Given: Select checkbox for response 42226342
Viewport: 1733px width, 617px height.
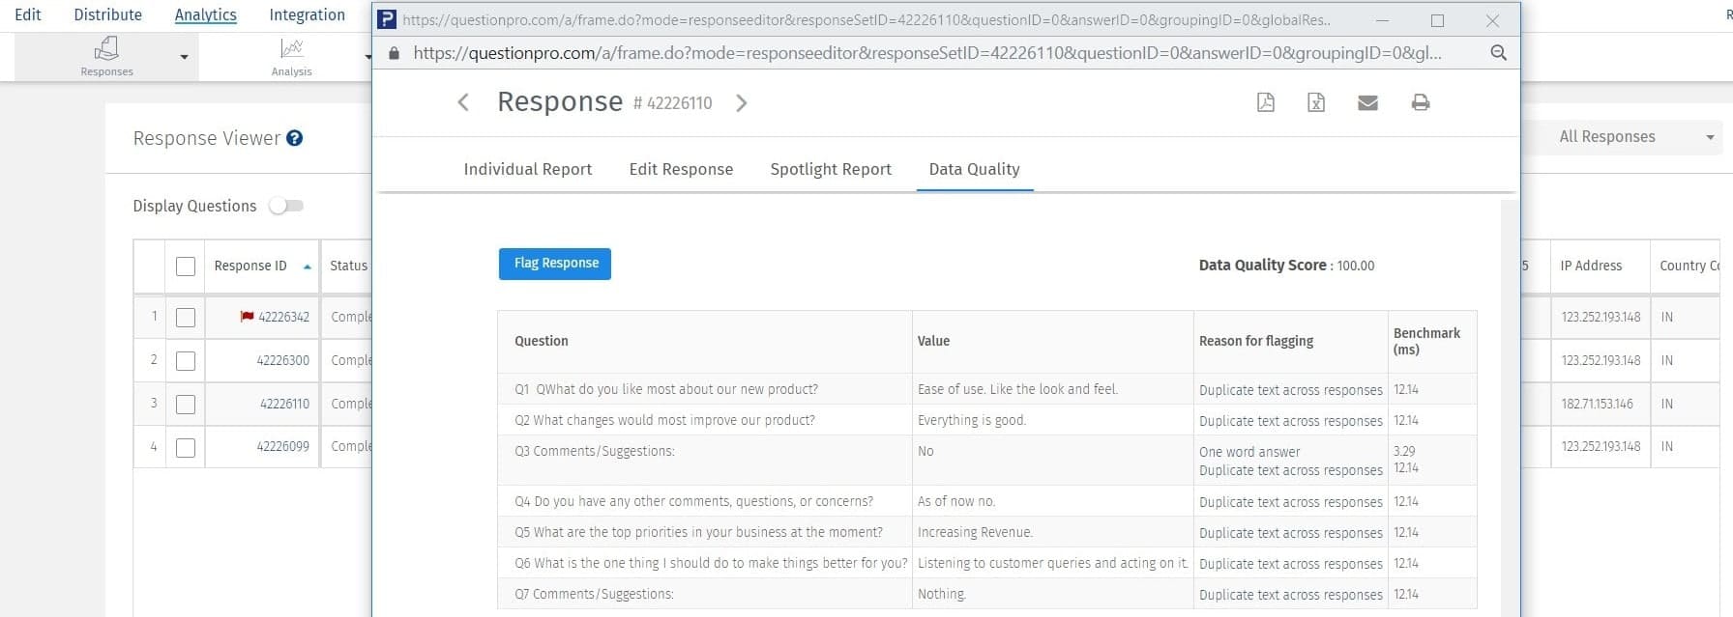Looking at the screenshot, I should (186, 318).
